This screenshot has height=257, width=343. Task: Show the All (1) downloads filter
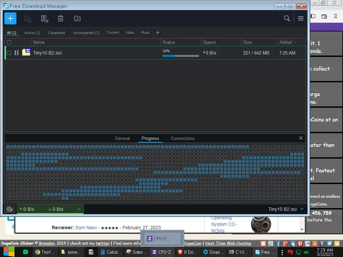[11, 33]
